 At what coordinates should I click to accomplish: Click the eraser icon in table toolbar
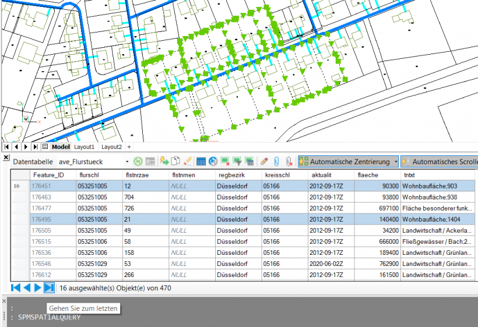point(188,161)
